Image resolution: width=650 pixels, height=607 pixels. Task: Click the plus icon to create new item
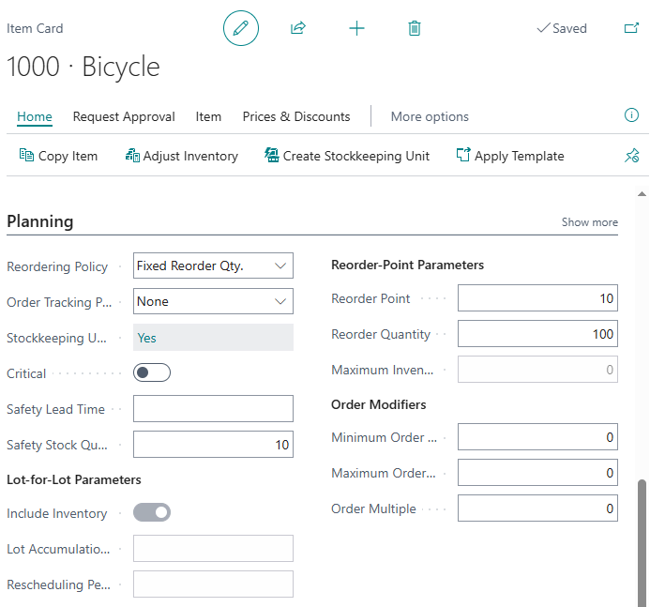coord(356,28)
